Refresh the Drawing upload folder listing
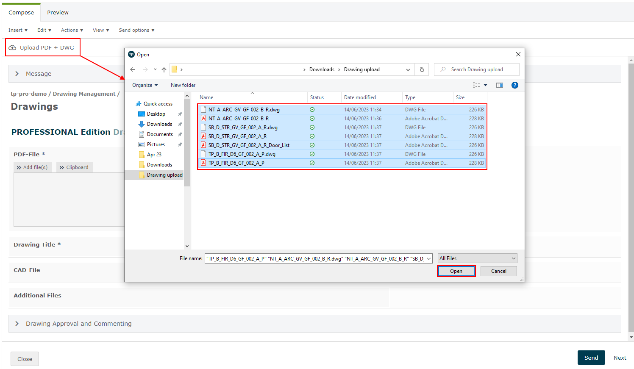634x369 pixels. (x=422, y=69)
